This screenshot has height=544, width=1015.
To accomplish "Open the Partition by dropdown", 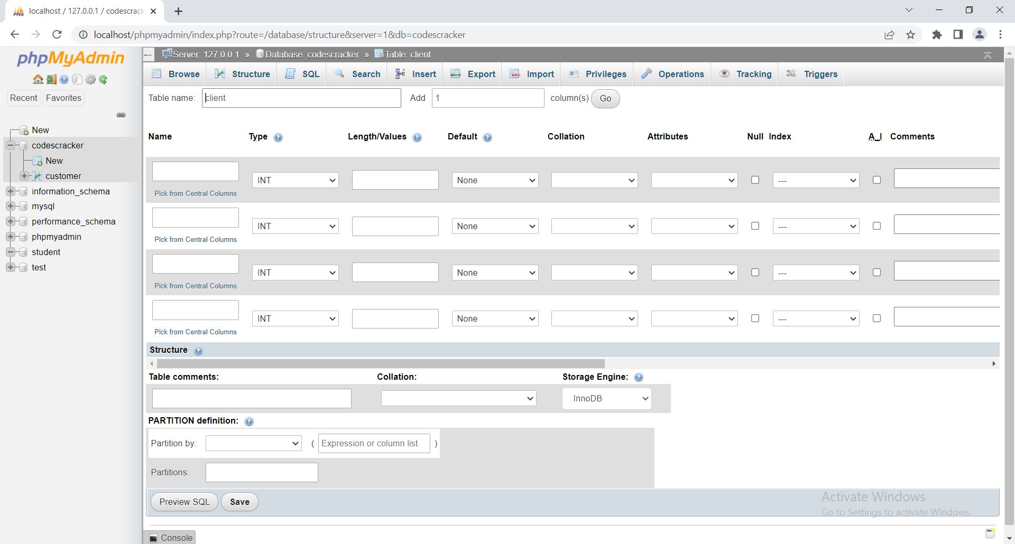I will pos(253,443).
